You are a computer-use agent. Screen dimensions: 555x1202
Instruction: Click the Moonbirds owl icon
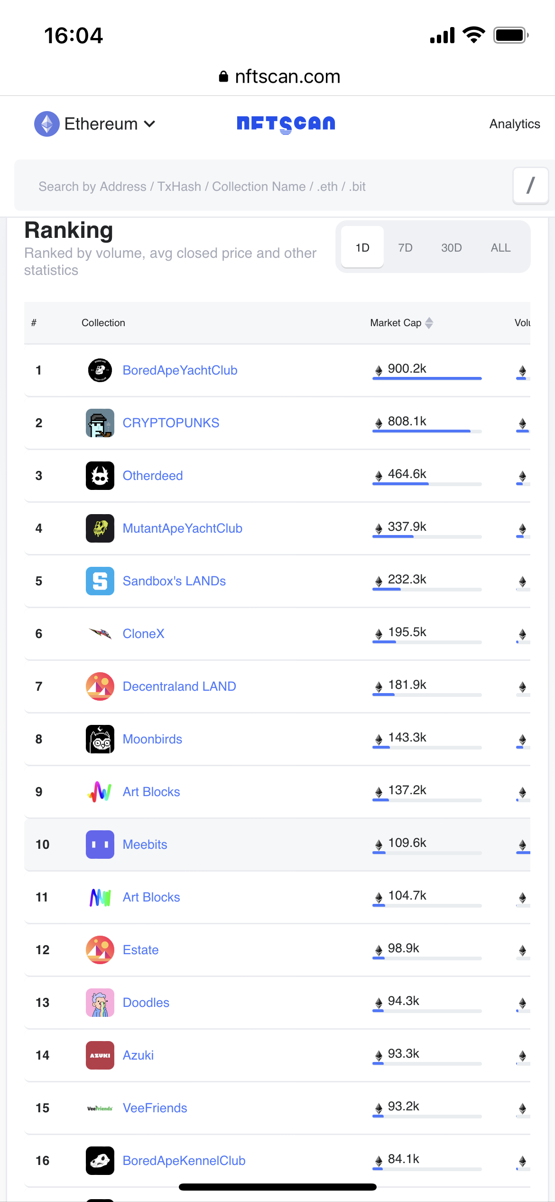[100, 739]
